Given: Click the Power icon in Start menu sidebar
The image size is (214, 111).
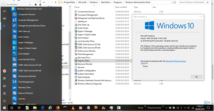Looking at the screenshot, I should coord(5,101).
